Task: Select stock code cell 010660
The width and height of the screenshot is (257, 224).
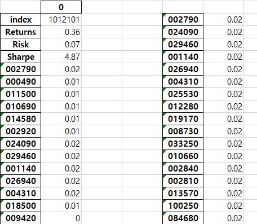Action: point(183,156)
